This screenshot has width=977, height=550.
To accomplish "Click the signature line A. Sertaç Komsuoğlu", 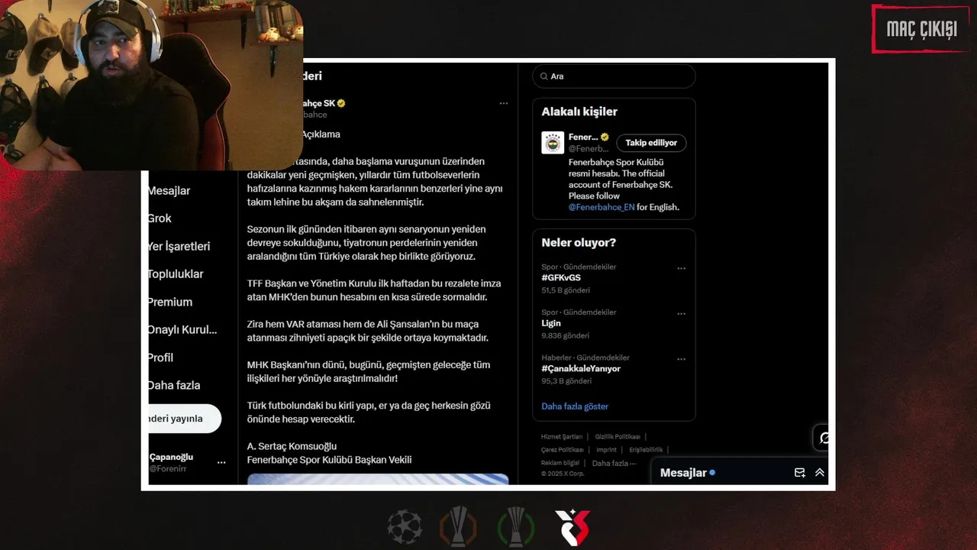I will [x=292, y=446].
